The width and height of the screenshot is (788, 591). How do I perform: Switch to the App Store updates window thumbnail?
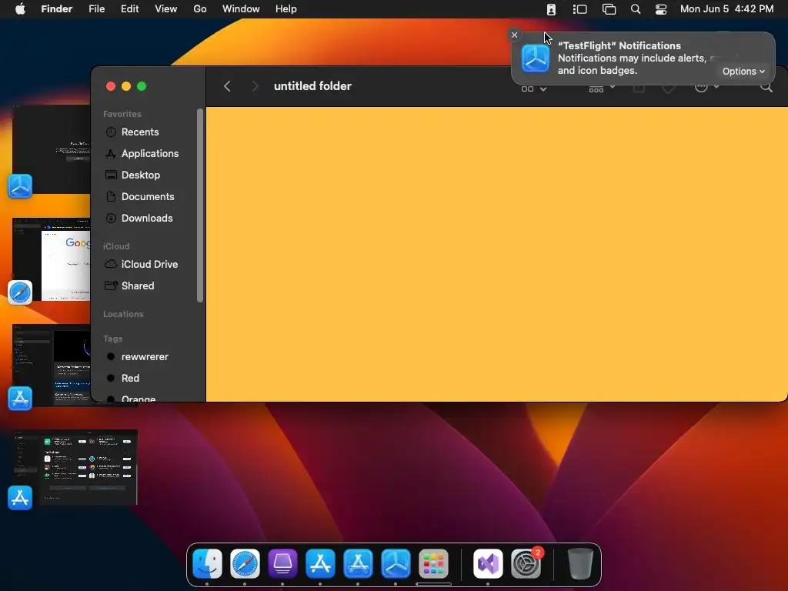75,467
